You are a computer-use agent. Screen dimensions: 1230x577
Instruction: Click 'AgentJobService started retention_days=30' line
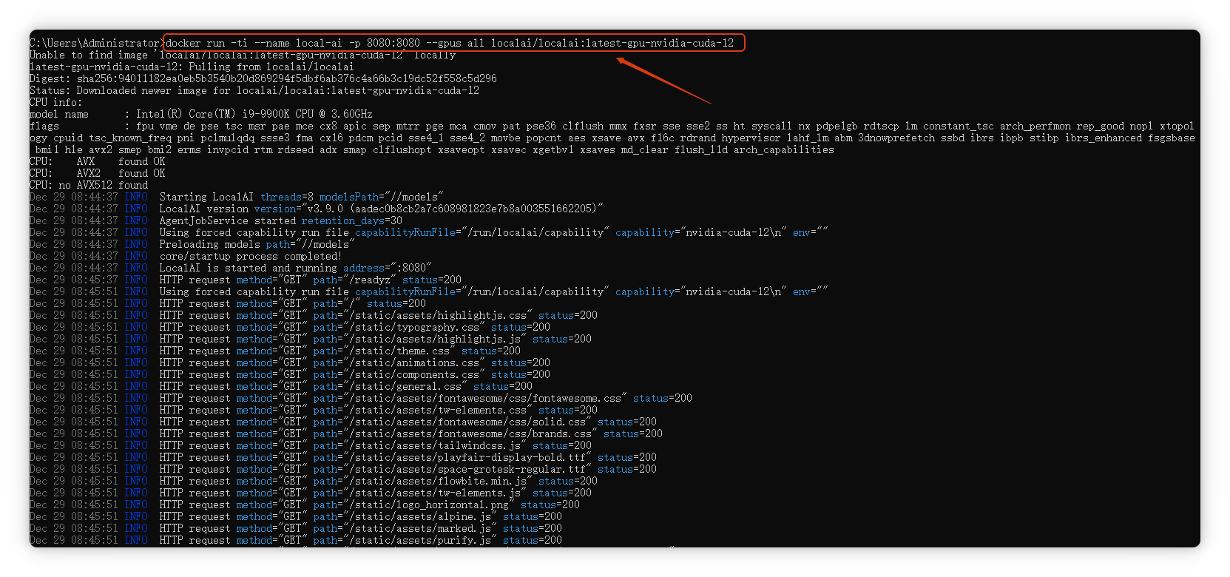point(216,220)
